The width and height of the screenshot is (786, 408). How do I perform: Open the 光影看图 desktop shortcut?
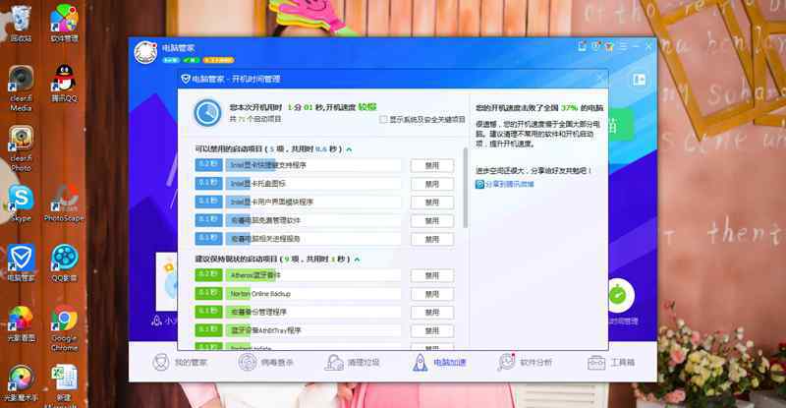click(x=21, y=323)
